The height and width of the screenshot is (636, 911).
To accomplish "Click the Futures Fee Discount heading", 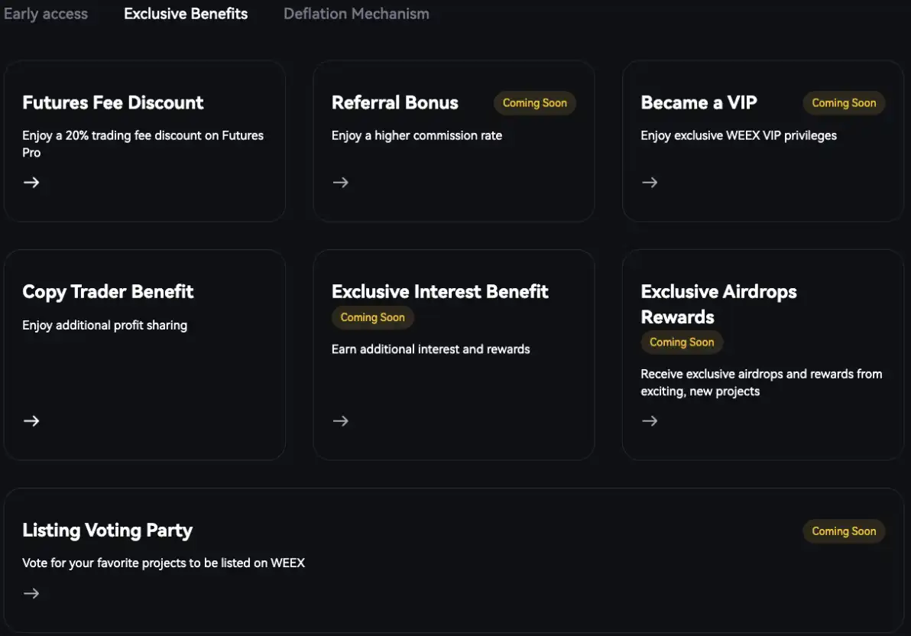I will click(x=113, y=102).
